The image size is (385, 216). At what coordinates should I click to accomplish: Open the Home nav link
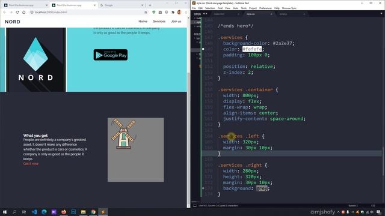[x=143, y=22]
